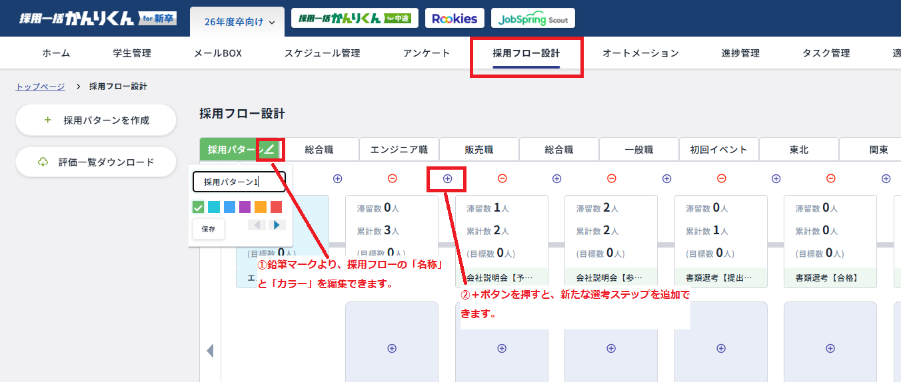Select 一般職 tab
This screenshot has width=901, height=382.
click(x=639, y=150)
